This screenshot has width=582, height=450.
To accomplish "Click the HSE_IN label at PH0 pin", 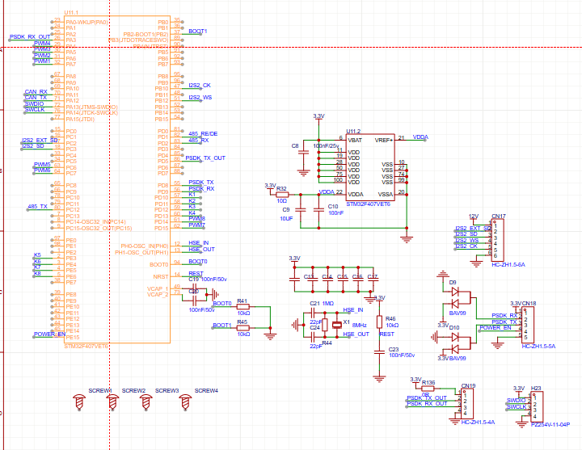I will [199, 243].
